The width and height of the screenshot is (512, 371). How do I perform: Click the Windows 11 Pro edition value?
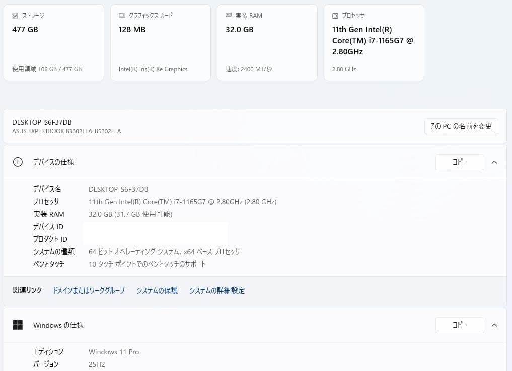point(114,352)
